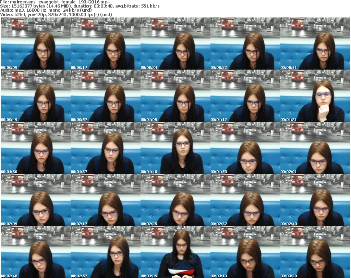Select the thumbnail frame at 00:01:21

click(315, 96)
